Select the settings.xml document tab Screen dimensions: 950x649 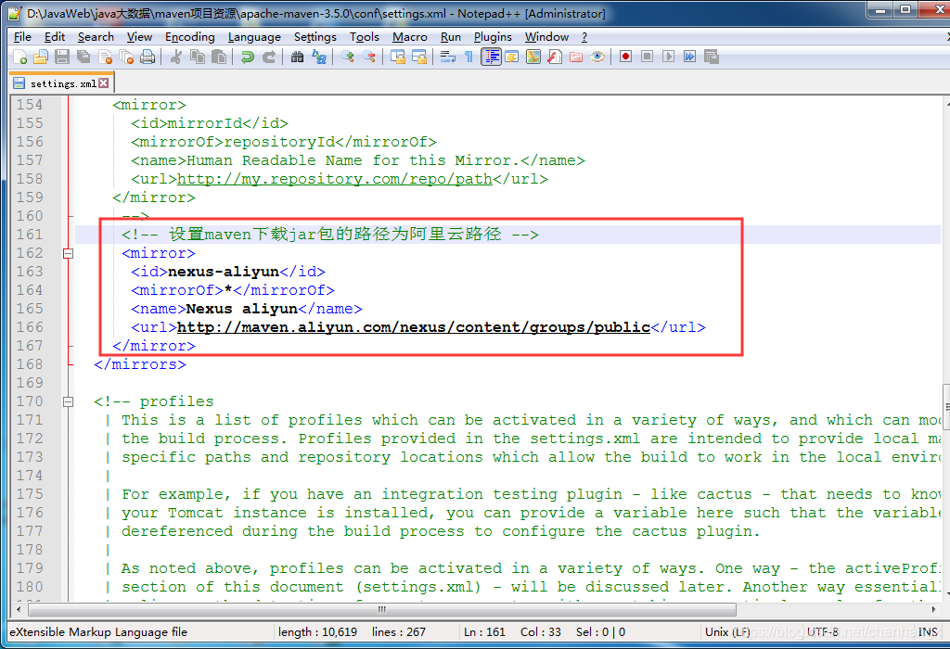pos(62,83)
